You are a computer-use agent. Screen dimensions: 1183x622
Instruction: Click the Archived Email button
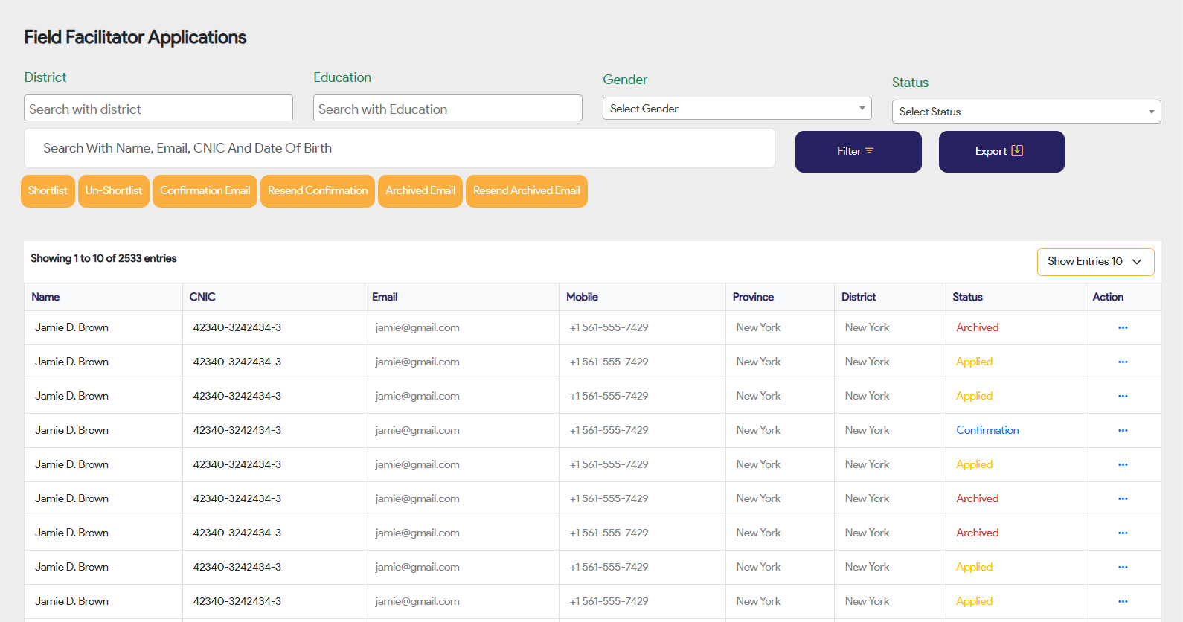(x=420, y=191)
